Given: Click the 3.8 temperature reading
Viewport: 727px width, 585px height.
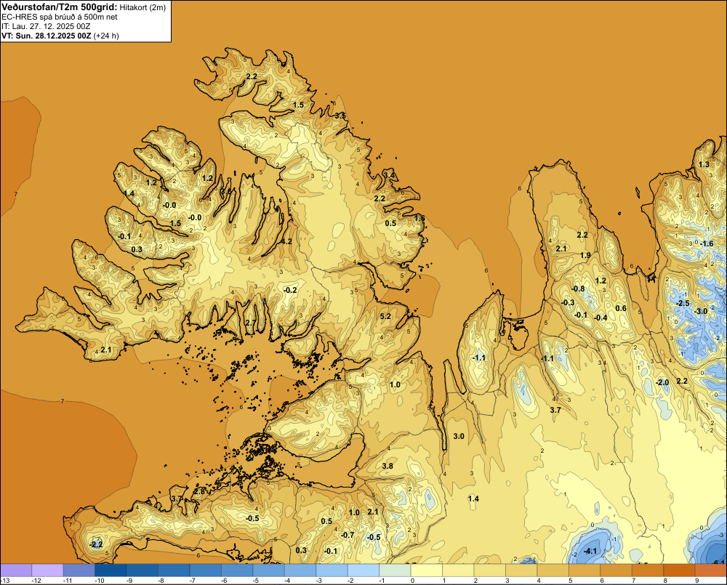Looking at the screenshot, I should (387, 466).
